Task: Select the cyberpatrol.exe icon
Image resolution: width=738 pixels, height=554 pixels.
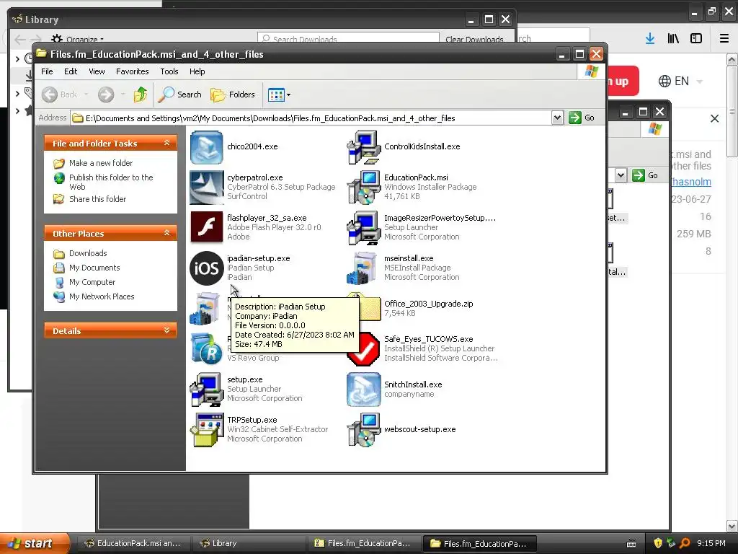Action: point(206,188)
